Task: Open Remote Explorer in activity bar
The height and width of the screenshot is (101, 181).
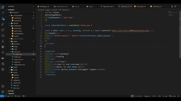Action: [x=3, y=36]
